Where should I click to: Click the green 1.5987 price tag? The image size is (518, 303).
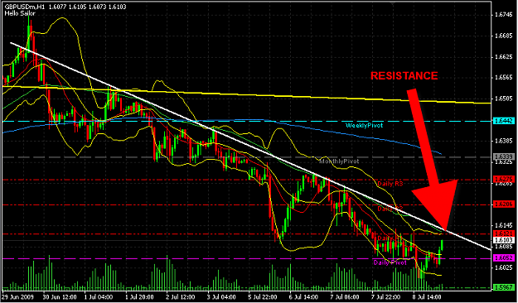pyautogui.click(x=504, y=287)
